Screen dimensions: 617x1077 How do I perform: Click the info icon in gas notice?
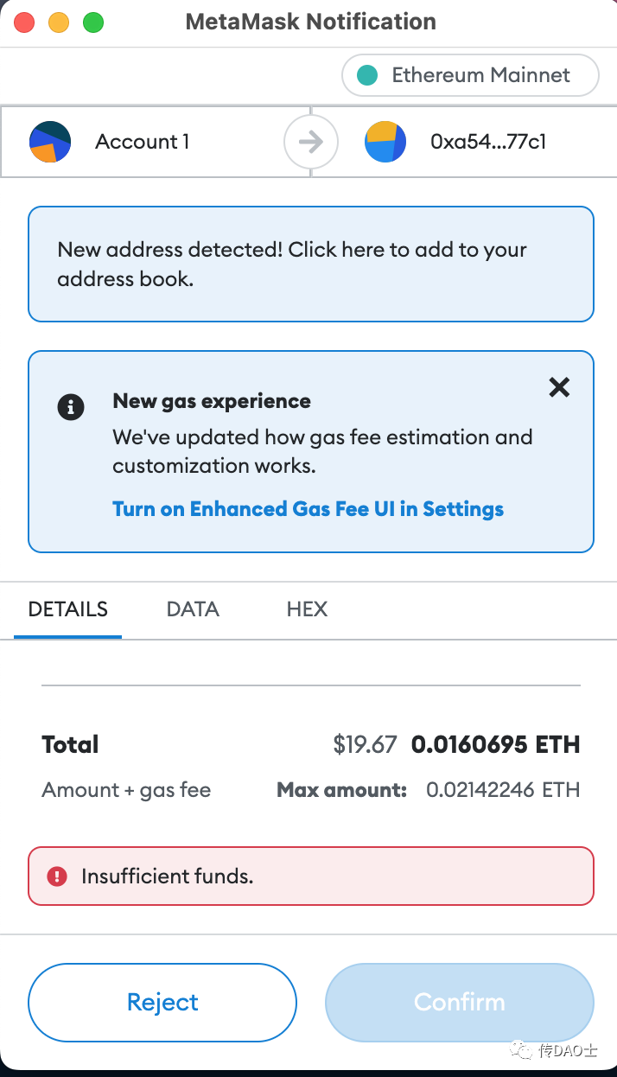(x=71, y=406)
